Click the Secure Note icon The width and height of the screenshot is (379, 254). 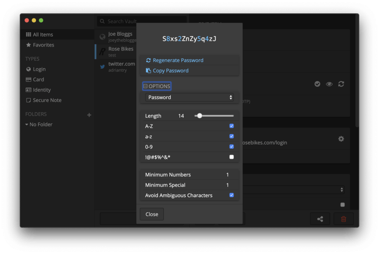(28, 100)
